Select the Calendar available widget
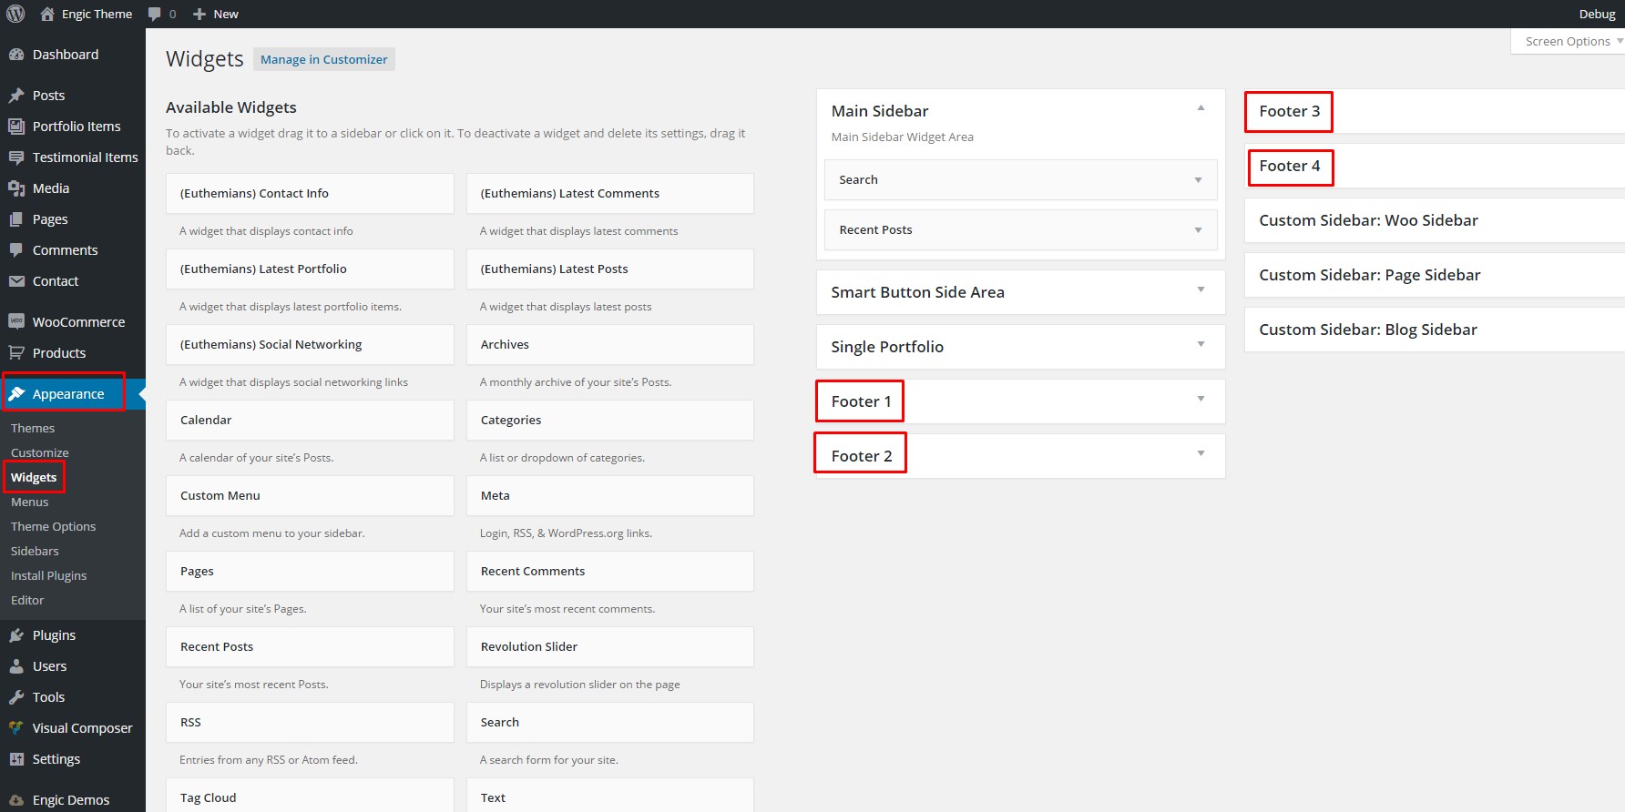 [310, 420]
